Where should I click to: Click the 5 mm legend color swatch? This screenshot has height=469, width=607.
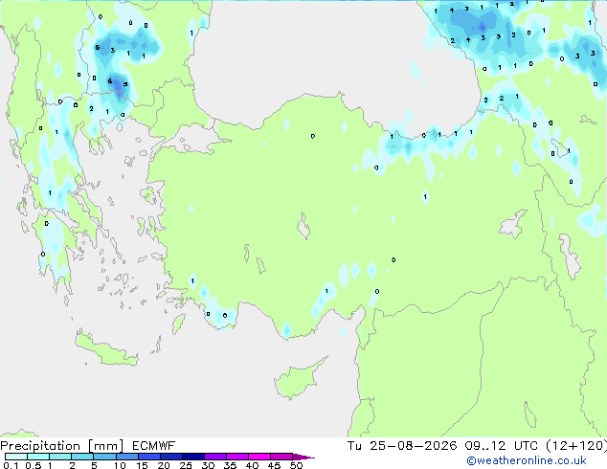tap(104, 457)
